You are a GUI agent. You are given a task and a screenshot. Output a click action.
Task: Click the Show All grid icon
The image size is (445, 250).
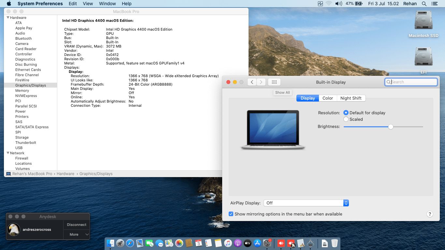pos(274,82)
